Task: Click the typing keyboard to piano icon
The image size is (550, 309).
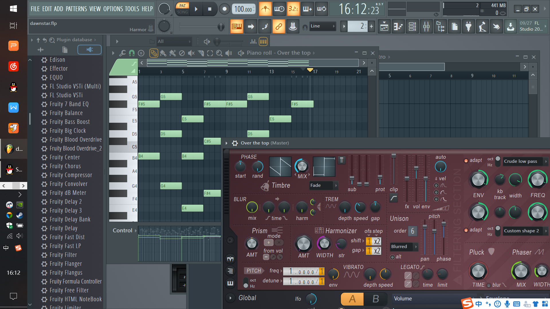Action: pyautogui.click(x=237, y=27)
